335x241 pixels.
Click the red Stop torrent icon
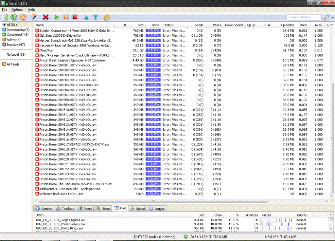[x=75, y=17]
